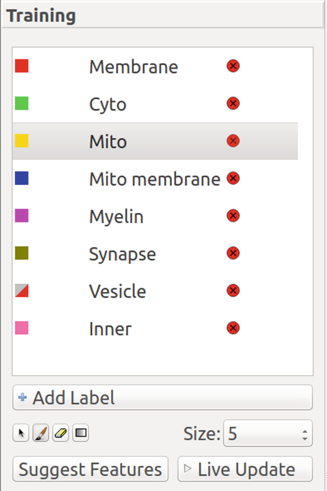Select the navigation cursor tool
The width and height of the screenshot is (327, 491).
21,433
